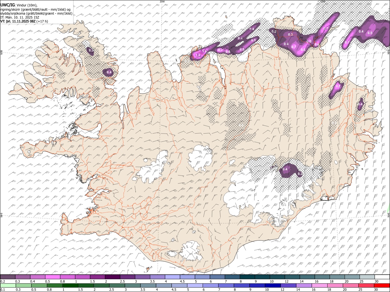Click the Langjökull glacier west of Hofsjökull
The height and width of the screenshot is (292, 390).
[153, 168]
